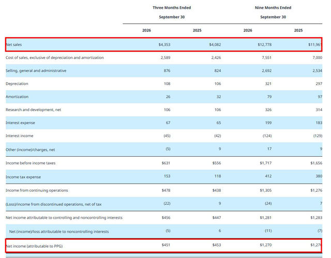Image resolution: width=331 pixels, height=258 pixels.
Task: Click the 2,426 cost of sales value
Action: pos(216,57)
